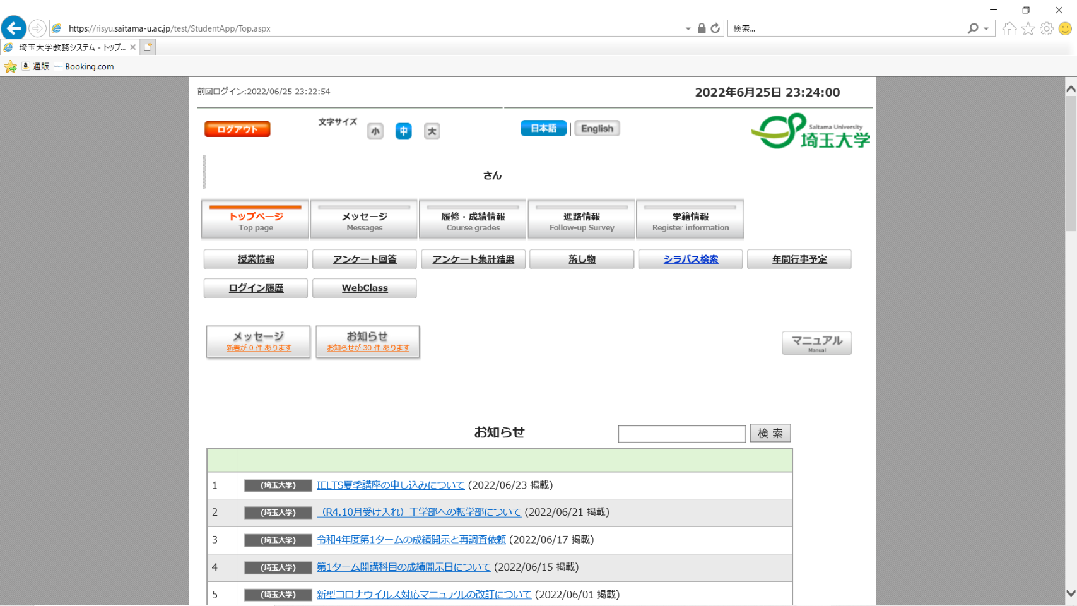Image resolution: width=1077 pixels, height=606 pixels.
Task: Open favorites star icon in toolbar
Action: pos(1028,28)
